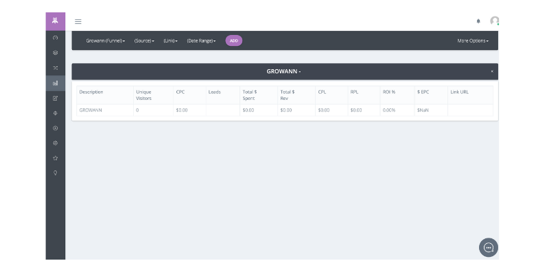Open the circled download arrow icon in the sidebar

coord(56,128)
